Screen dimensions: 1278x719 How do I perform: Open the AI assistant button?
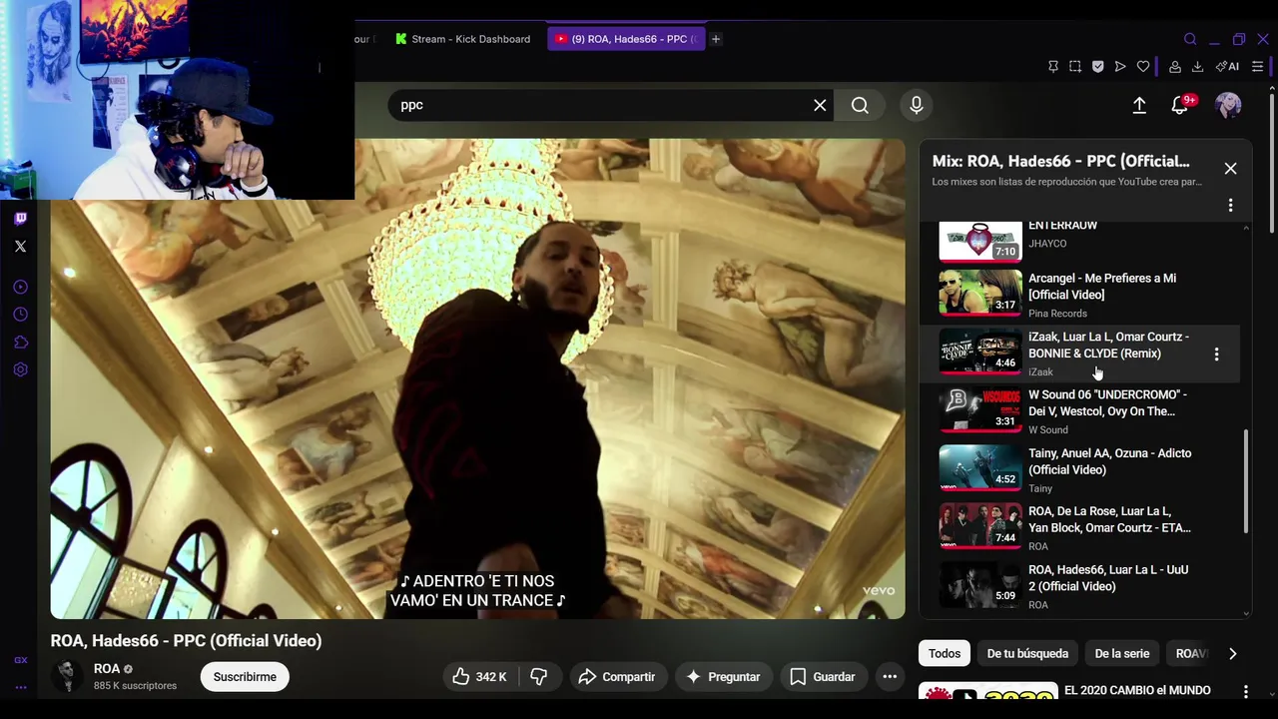[x=1227, y=67]
